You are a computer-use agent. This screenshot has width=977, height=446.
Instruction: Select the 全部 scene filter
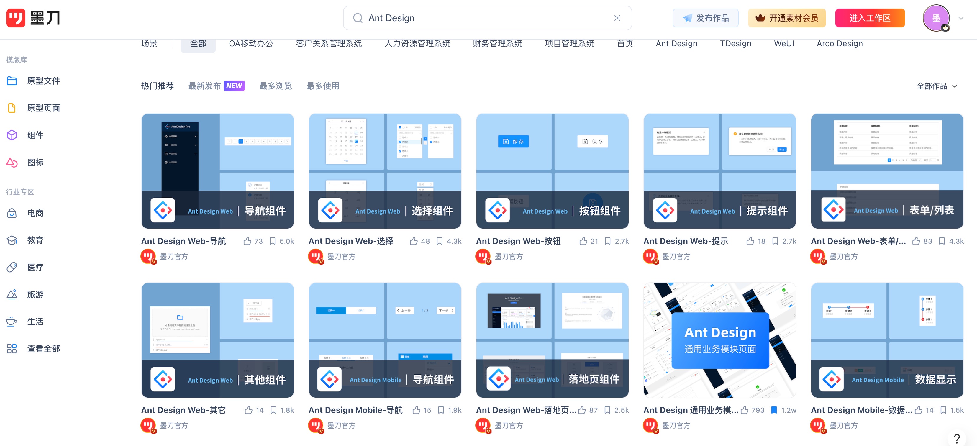click(x=198, y=44)
